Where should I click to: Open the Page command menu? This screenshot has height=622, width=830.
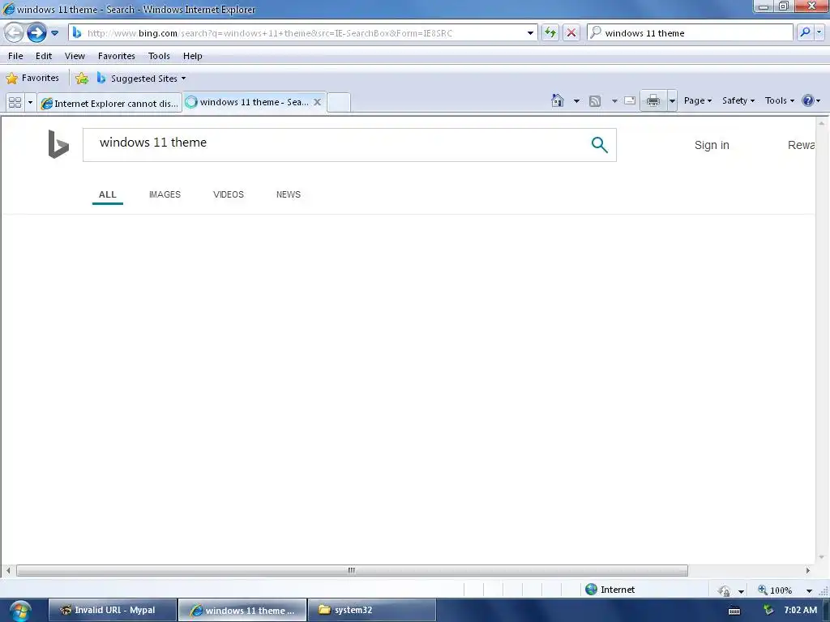coord(698,100)
